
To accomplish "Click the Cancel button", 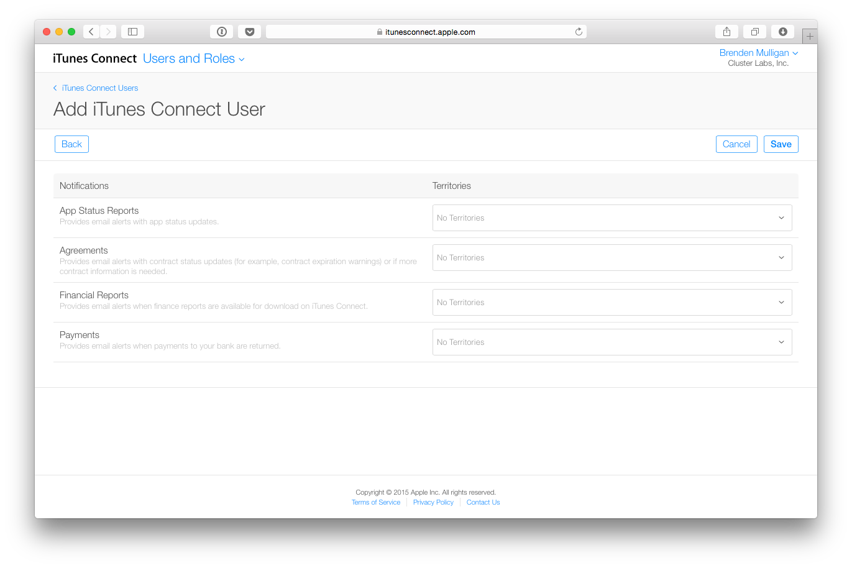I will pyautogui.click(x=736, y=144).
